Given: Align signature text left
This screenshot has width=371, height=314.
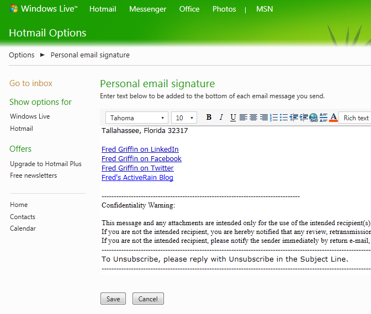Looking at the screenshot, I should tap(243, 118).
